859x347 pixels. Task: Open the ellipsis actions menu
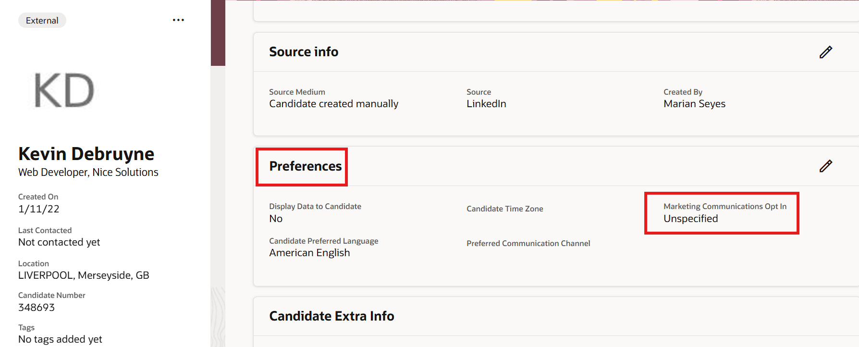click(178, 20)
